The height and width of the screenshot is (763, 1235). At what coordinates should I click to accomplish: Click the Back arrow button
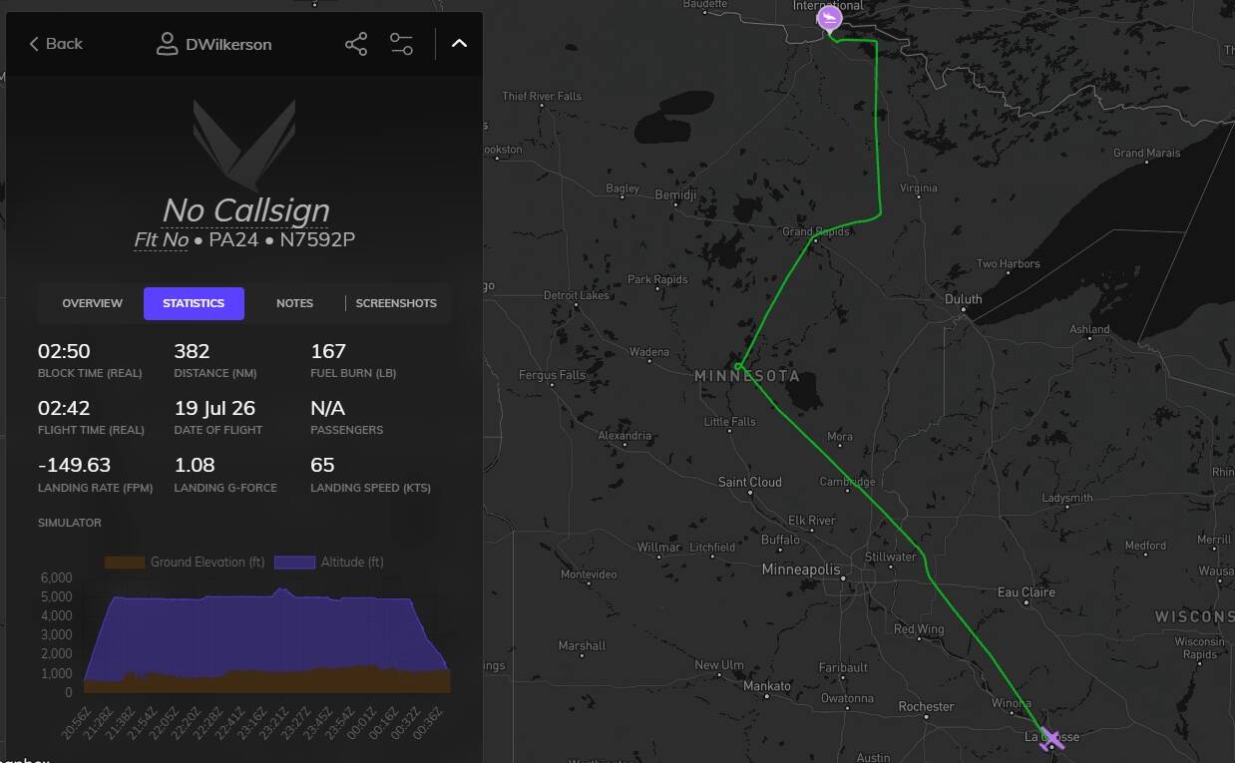pos(55,44)
